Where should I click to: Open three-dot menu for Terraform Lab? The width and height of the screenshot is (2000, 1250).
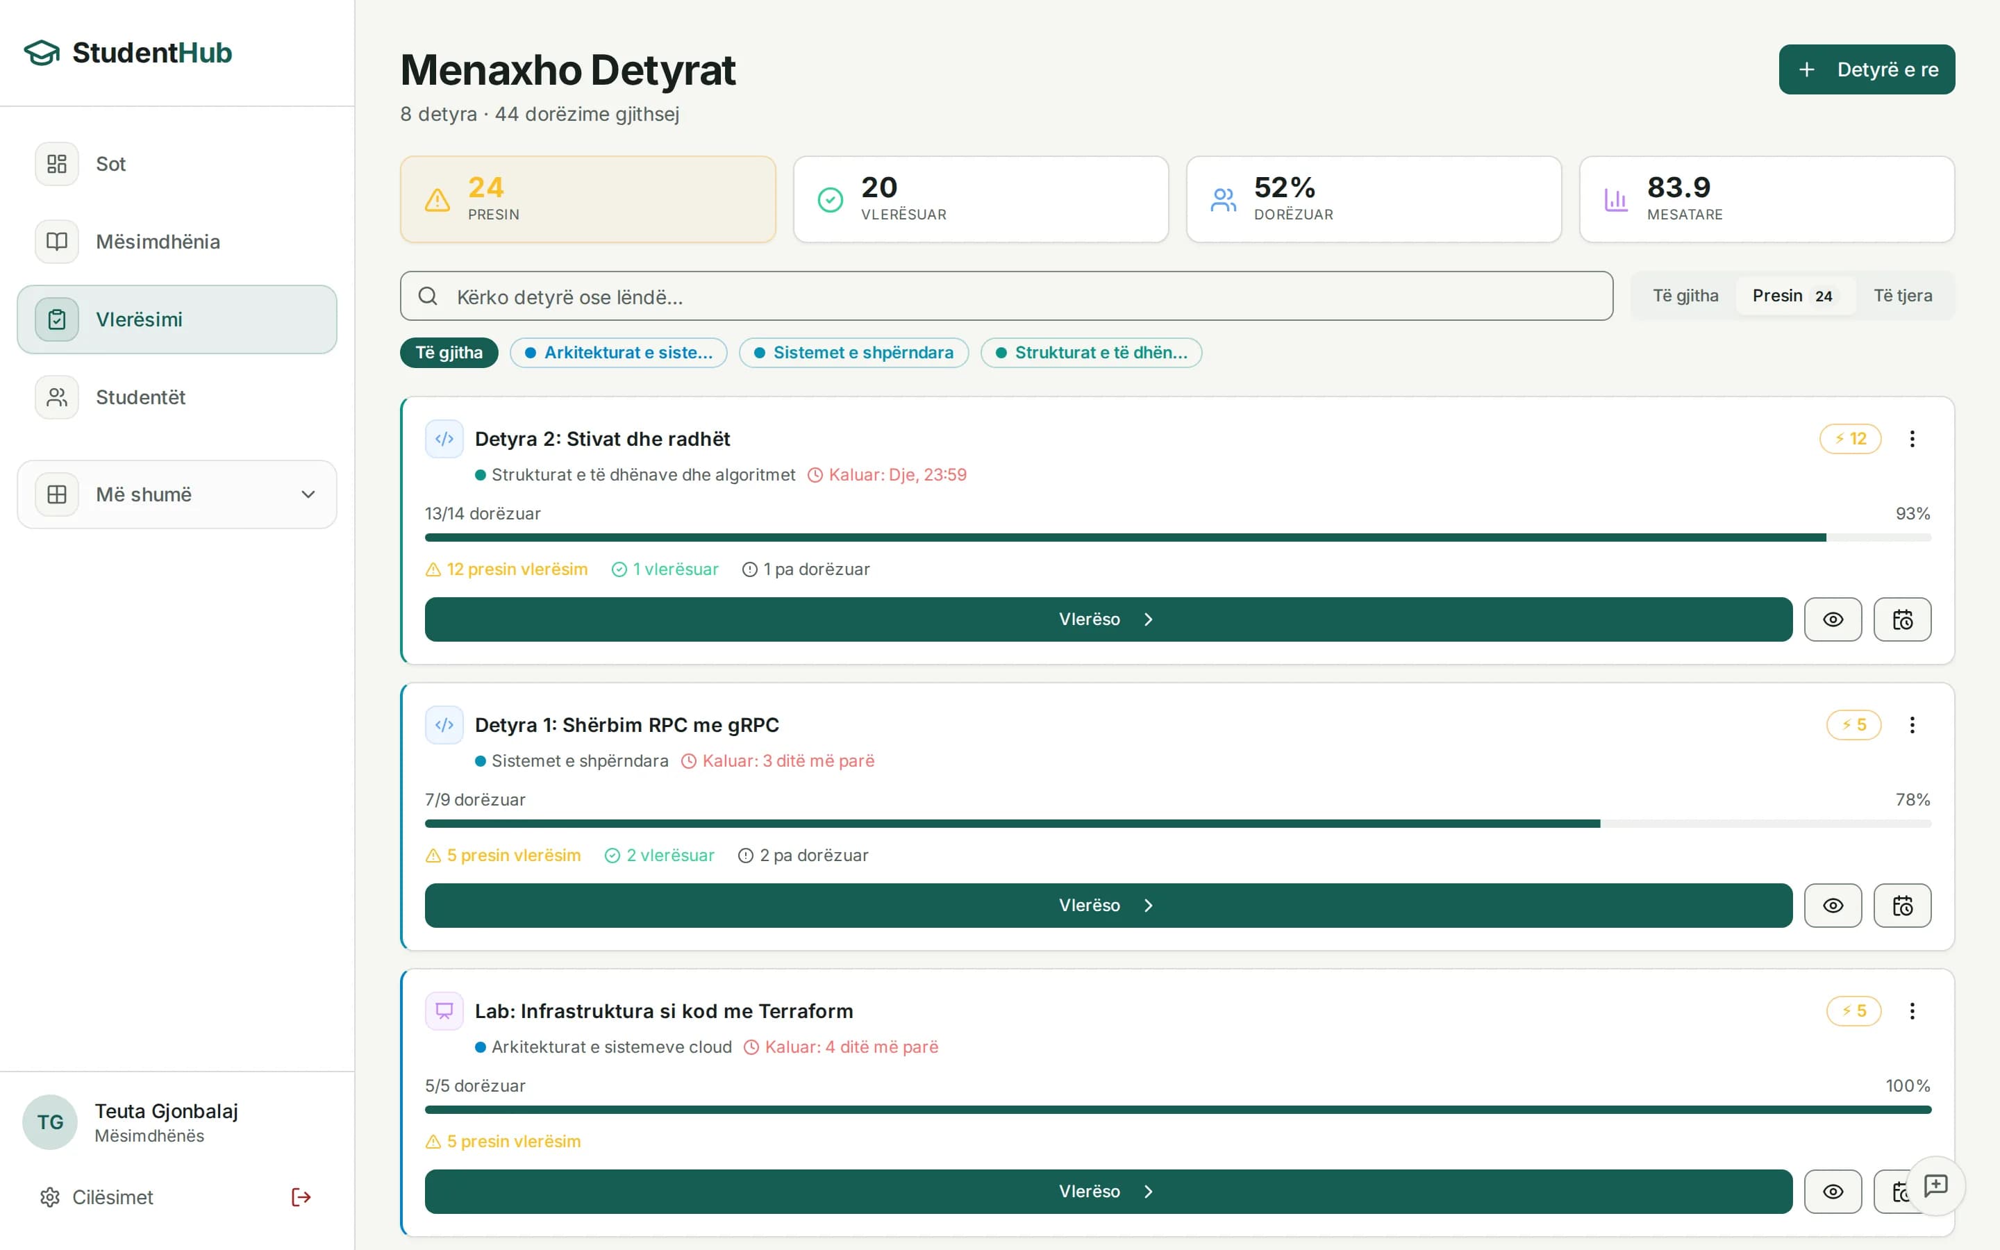[1912, 1010]
